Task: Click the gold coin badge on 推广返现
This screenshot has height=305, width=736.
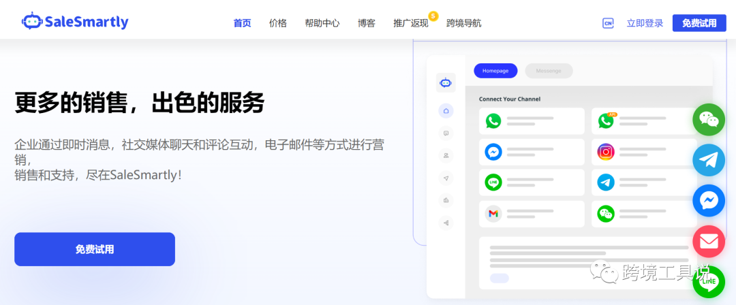Action: point(433,16)
